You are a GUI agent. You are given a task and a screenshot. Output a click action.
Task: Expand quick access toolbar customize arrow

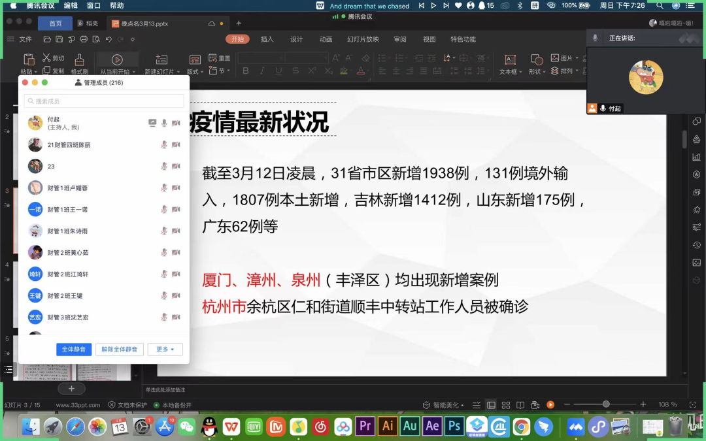[x=132, y=39]
